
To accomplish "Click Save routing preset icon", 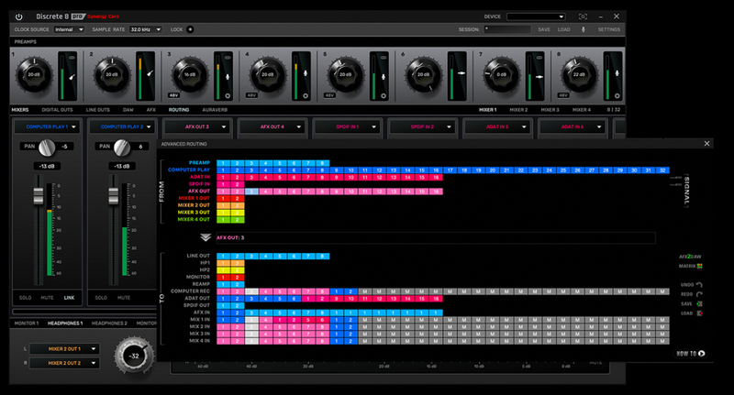I will (699, 304).
